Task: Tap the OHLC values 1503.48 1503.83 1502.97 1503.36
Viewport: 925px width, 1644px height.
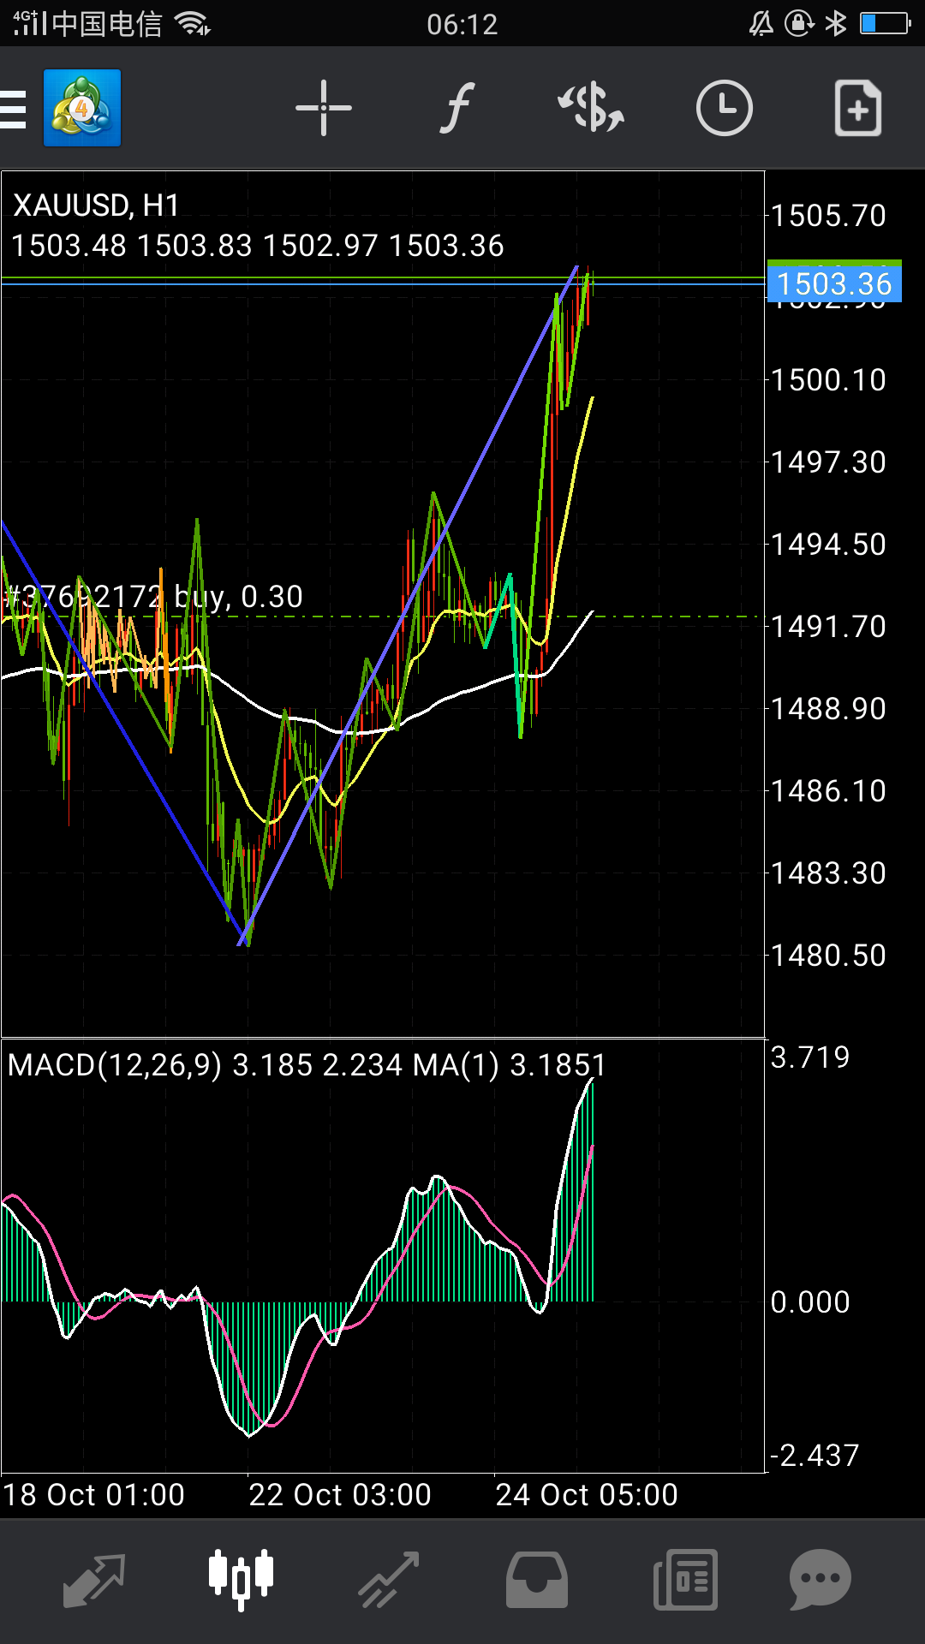Action: tap(258, 246)
